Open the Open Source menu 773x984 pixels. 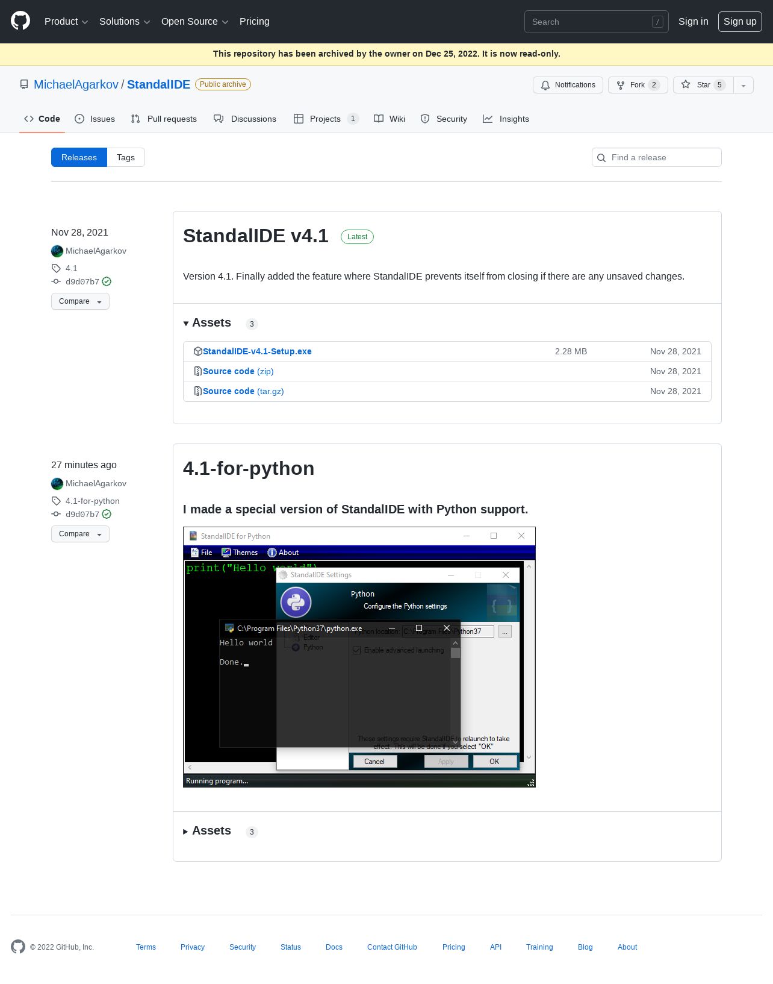tap(195, 22)
